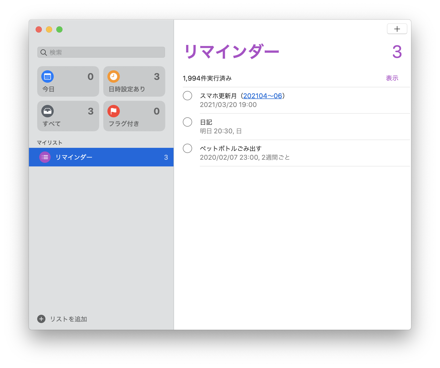
Task: Click the magnifying glass search icon
Action: pos(44,52)
